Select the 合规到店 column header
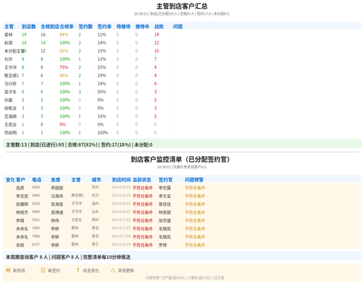The width and height of the screenshot is (364, 294). 50,26
